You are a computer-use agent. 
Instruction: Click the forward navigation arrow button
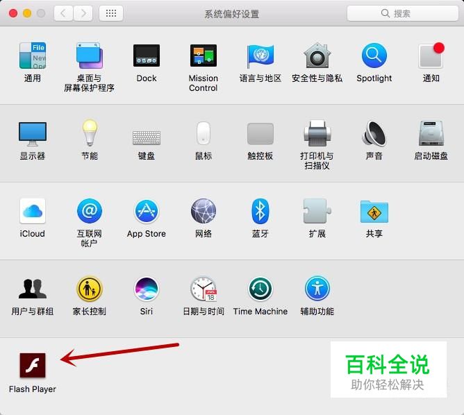83,13
